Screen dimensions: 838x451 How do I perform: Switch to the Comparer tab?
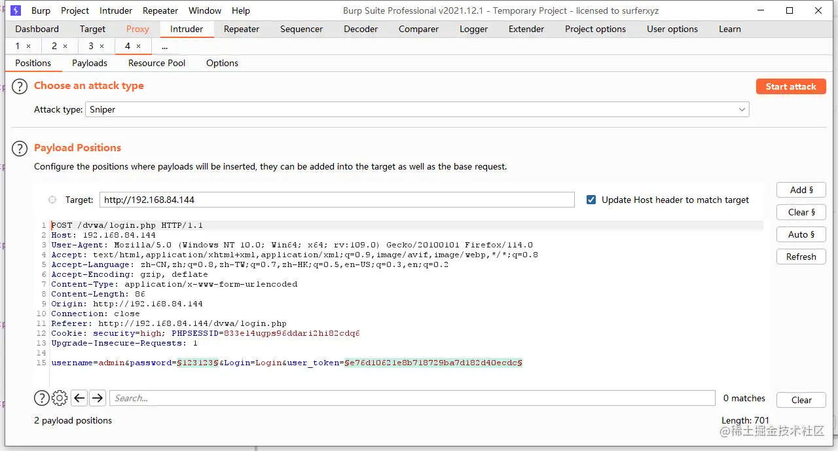pyautogui.click(x=418, y=29)
